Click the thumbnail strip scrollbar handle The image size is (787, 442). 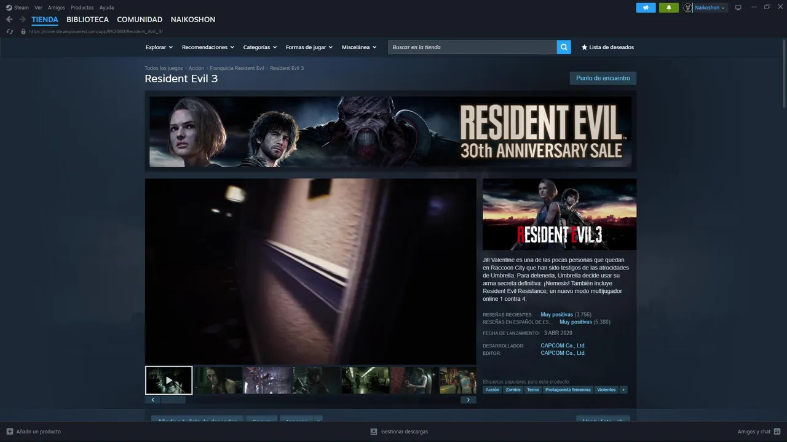173,400
